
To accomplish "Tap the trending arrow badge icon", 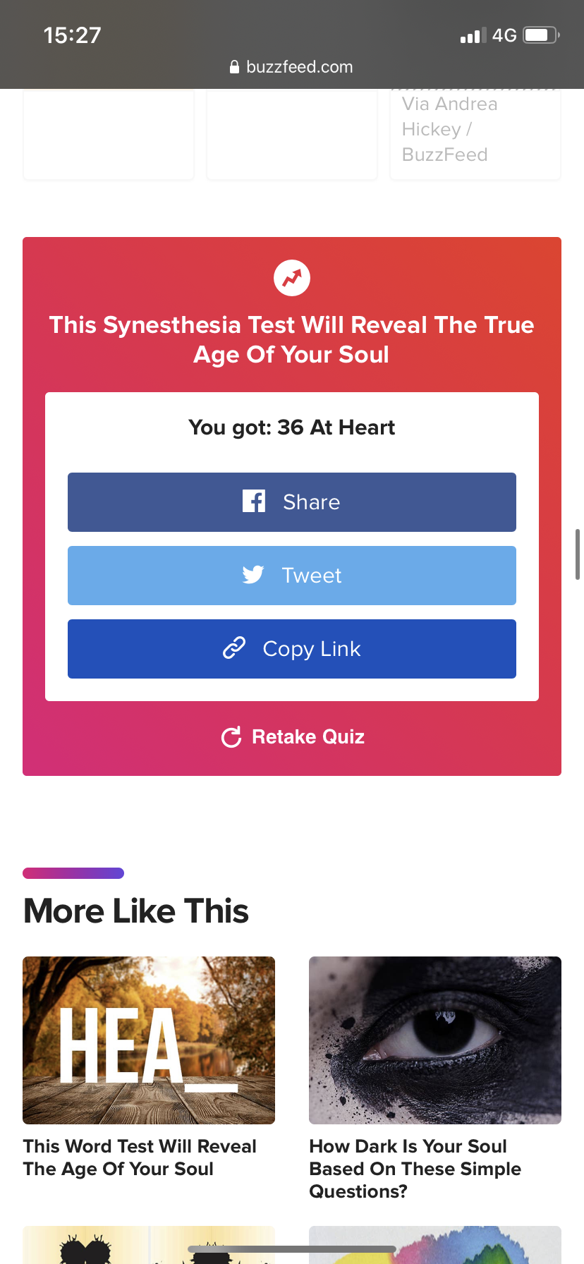I will click(292, 279).
